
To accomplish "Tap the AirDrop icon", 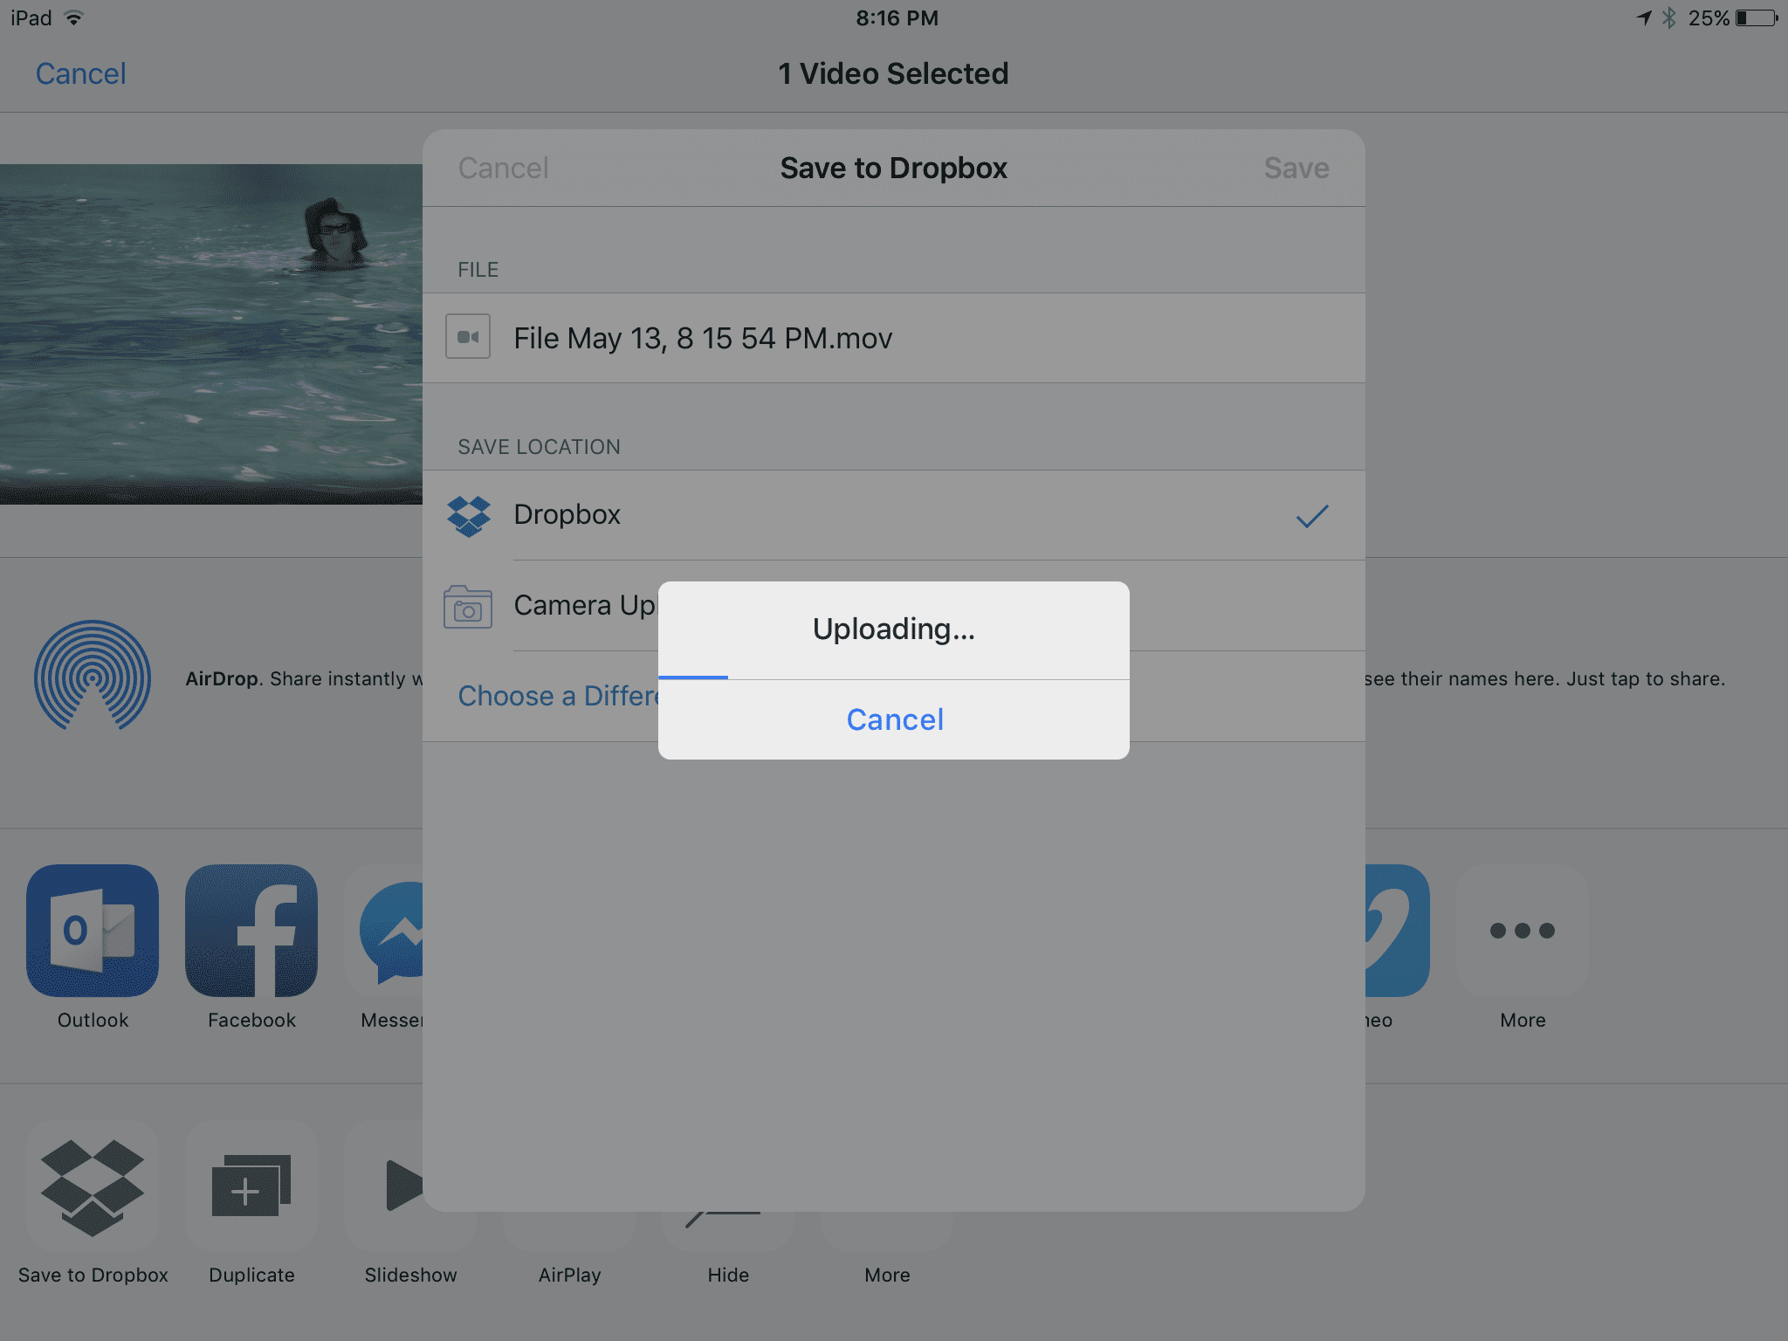I will (x=93, y=676).
